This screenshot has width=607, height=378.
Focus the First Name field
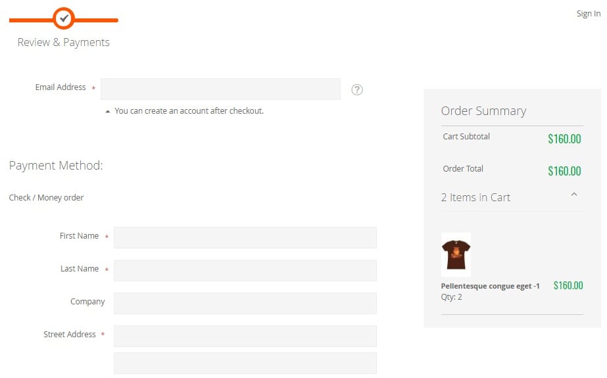(245, 237)
